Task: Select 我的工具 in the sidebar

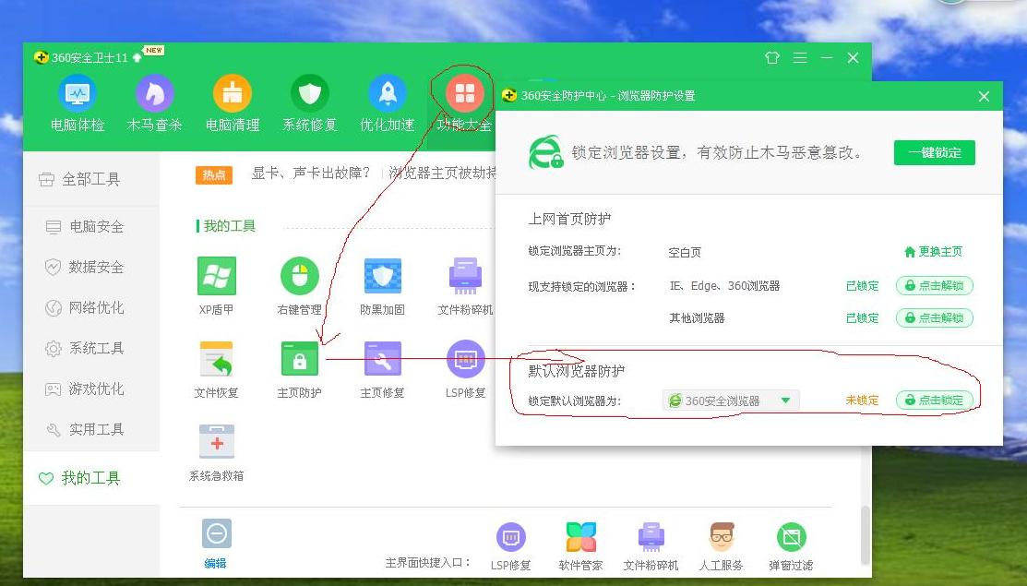Action: [x=91, y=478]
